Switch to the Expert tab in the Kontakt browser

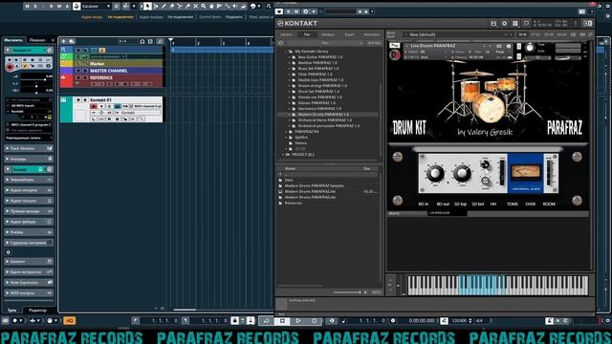tap(349, 34)
